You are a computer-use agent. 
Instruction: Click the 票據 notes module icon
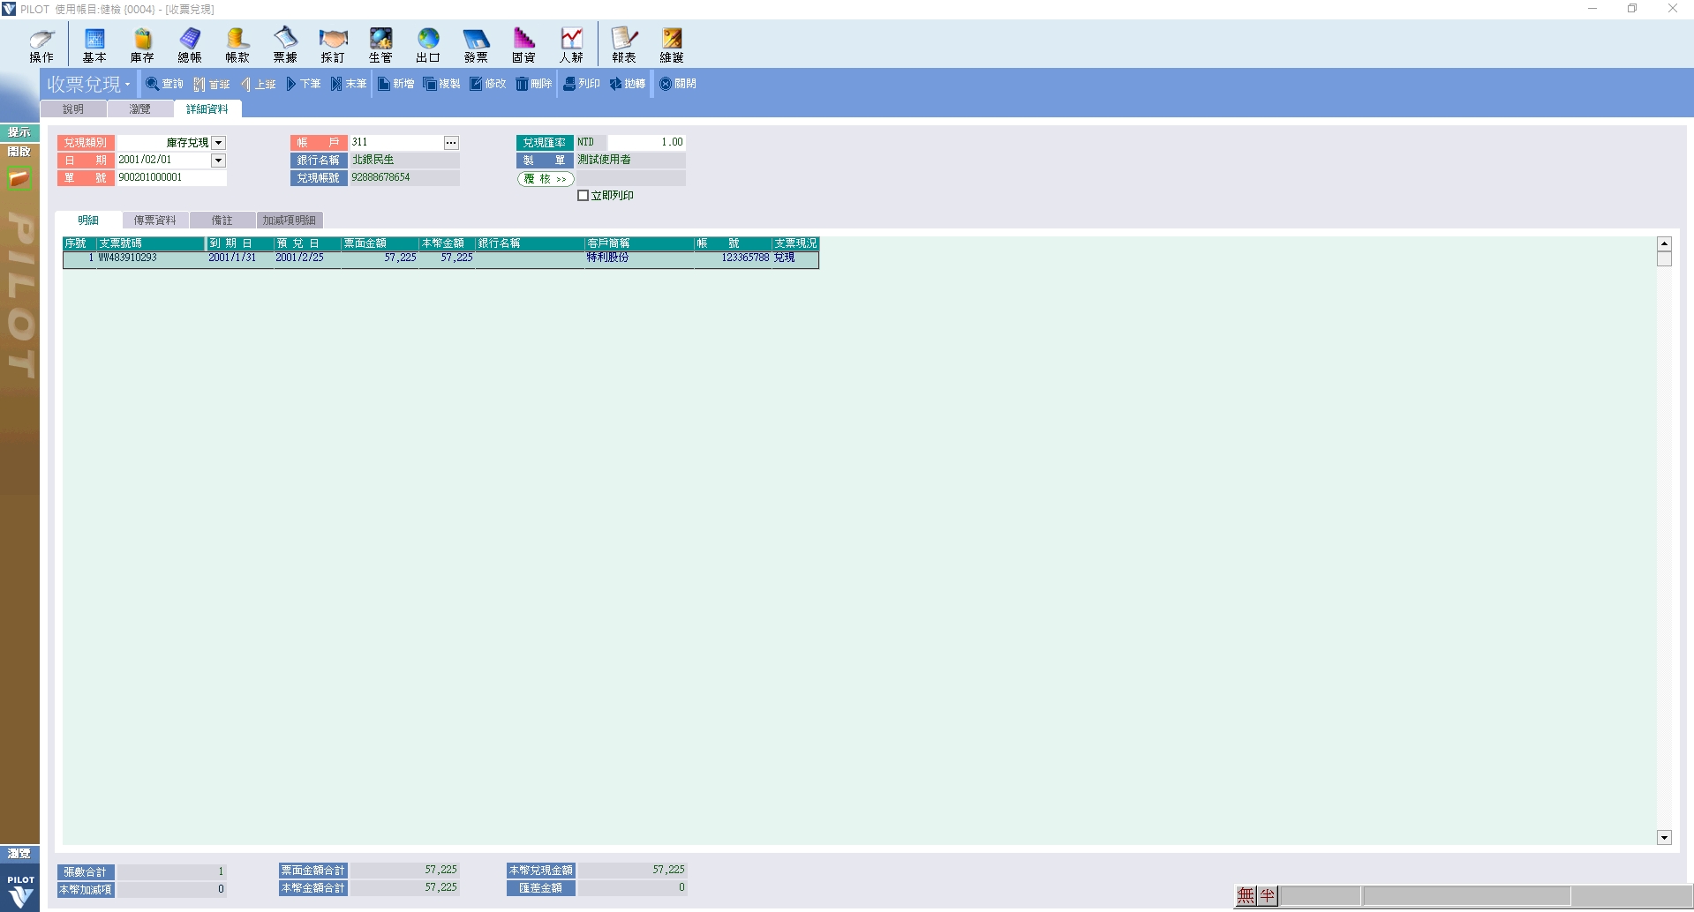[x=285, y=45]
